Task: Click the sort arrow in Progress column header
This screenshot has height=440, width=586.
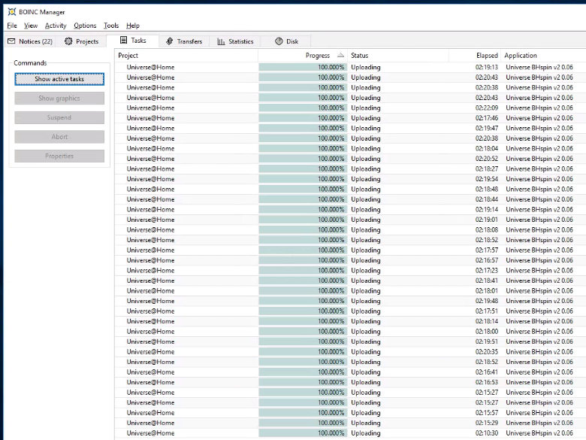Action: click(340, 55)
